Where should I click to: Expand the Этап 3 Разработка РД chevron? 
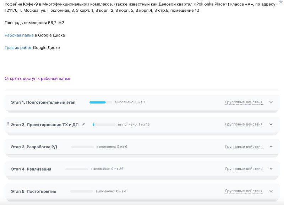271,146
